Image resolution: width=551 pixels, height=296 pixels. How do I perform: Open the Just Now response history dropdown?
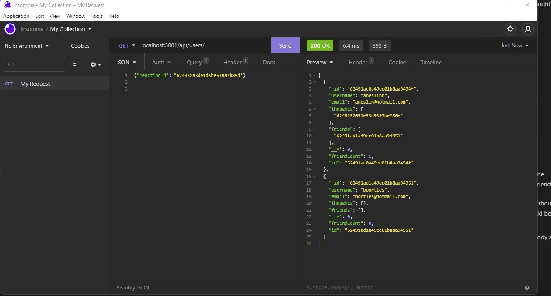point(515,45)
